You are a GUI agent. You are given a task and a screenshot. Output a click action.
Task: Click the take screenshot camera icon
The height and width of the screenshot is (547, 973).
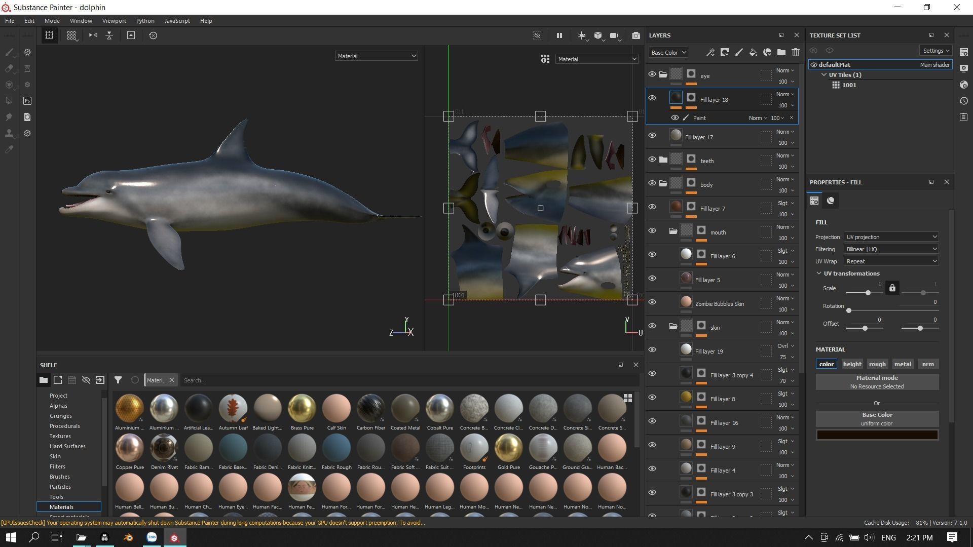click(635, 35)
